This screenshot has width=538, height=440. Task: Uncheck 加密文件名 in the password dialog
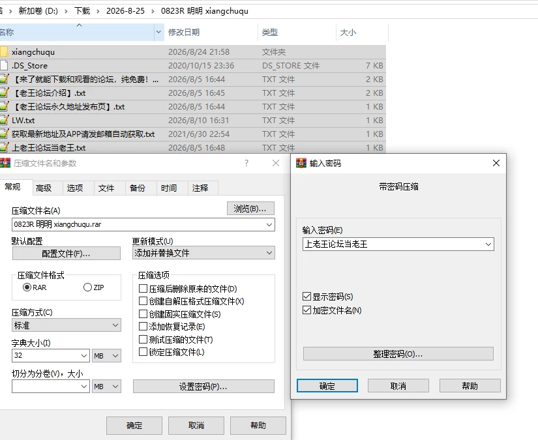306,310
